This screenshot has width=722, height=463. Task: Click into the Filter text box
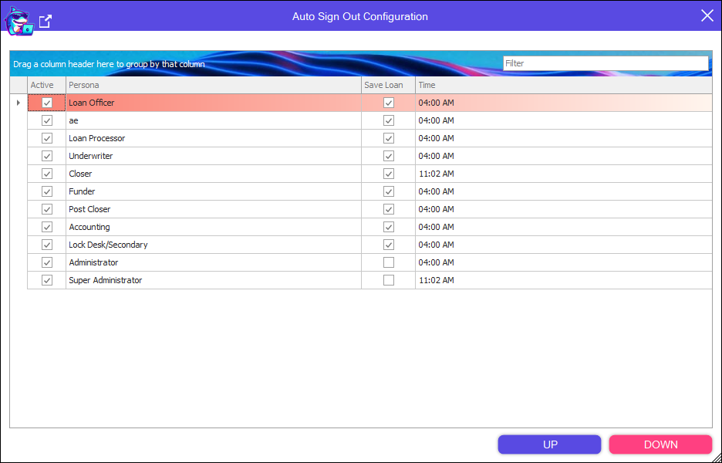(605, 63)
